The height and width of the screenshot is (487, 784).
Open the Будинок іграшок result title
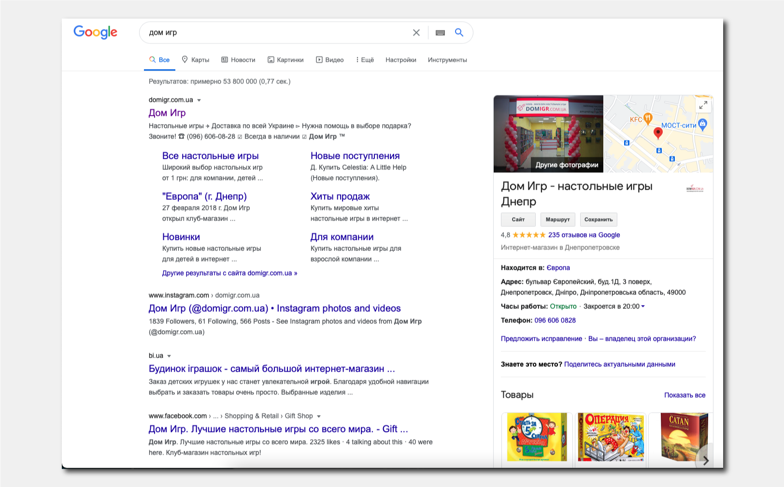[272, 369]
